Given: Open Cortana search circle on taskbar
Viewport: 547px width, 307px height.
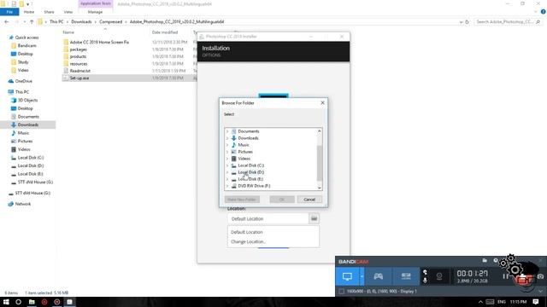Looking at the screenshot, I should point(19,302).
